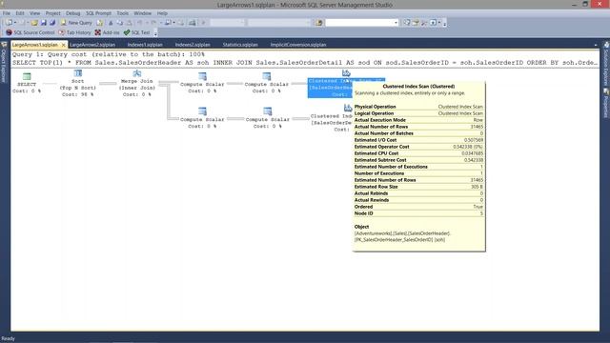This screenshot has width=610, height=343.
Task: Open the Edit menu
Action: click(20, 13)
